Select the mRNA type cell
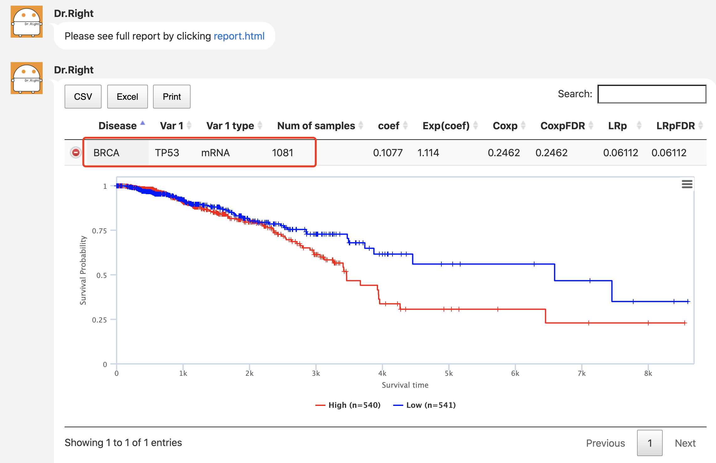The height and width of the screenshot is (463, 716). pyautogui.click(x=215, y=153)
